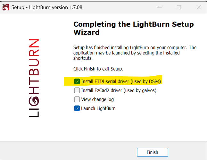Disable the Launch LightBurn checkbox
The width and height of the screenshot is (207, 160).
click(77, 108)
